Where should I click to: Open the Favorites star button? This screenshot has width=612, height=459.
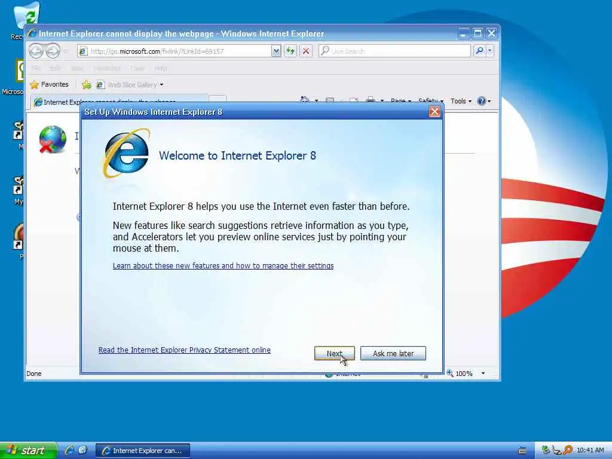tap(50, 84)
